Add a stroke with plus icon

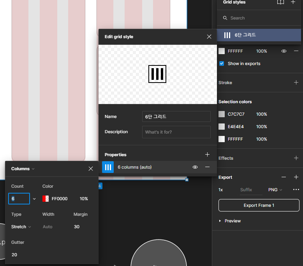tap(296, 83)
